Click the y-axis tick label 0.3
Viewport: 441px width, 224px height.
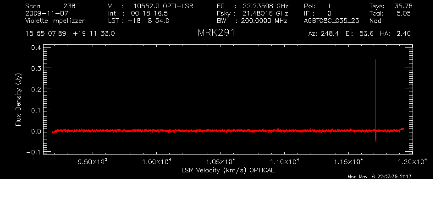[36, 69]
